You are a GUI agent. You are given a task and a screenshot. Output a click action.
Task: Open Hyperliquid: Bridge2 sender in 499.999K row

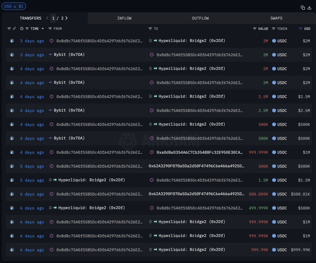pyautogui.click(x=92, y=208)
